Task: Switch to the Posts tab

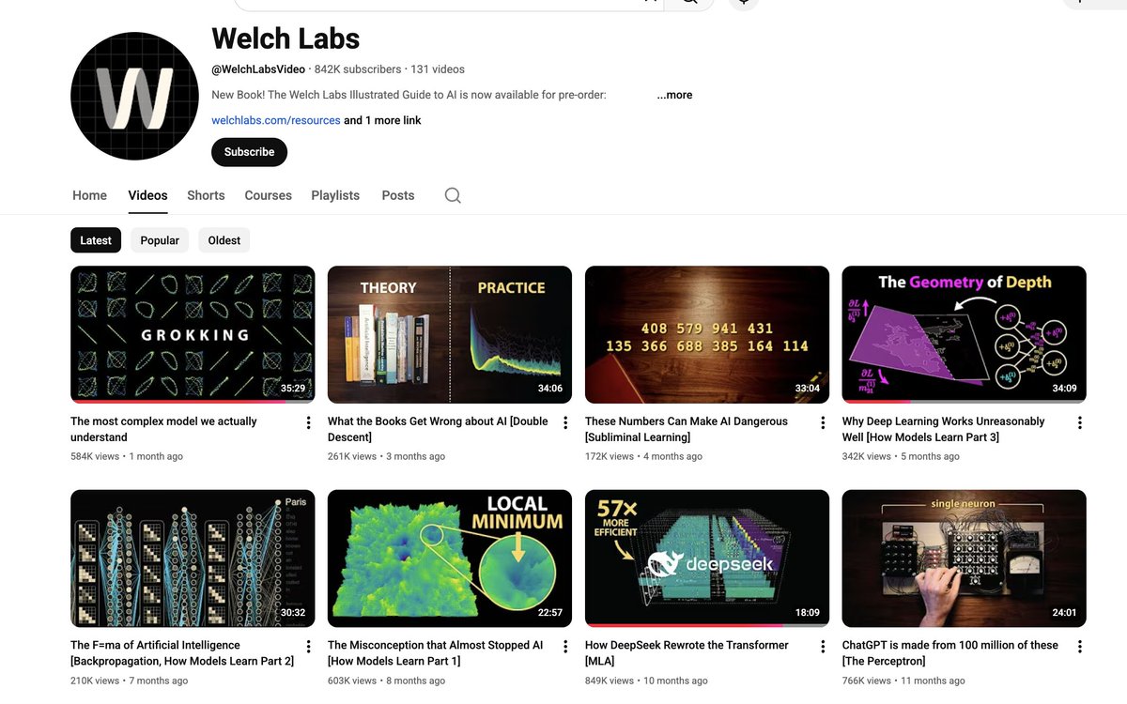Action: [x=398, y=195]
